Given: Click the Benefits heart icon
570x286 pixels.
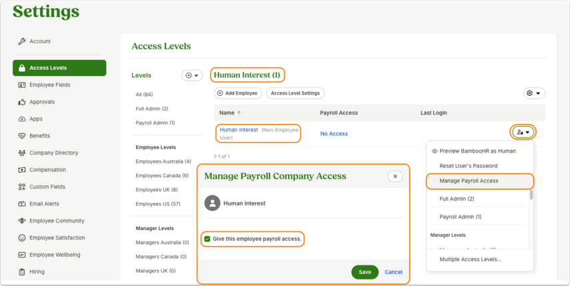Looking at the screenshot, I should point(22,136).
